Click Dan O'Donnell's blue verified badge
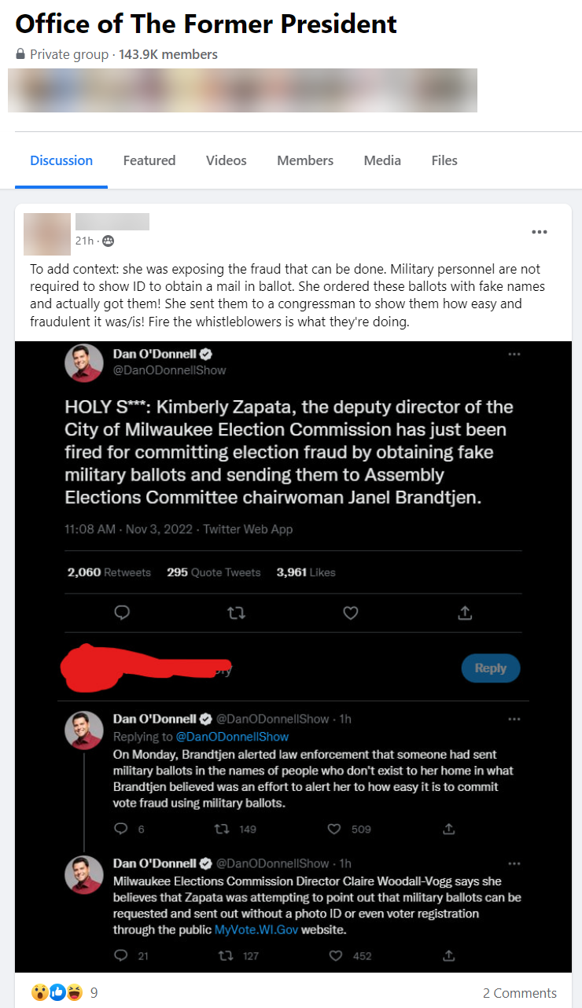The image size is (582, 1008). click(205, 354)
